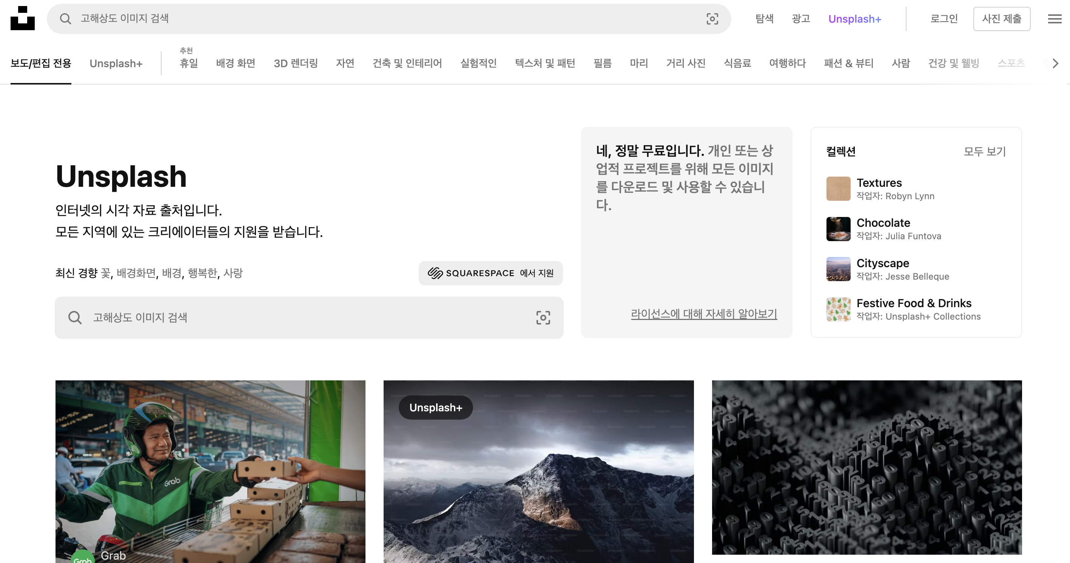Open 라이선스에 대해 자세히 알아보기 link
Screen dimensions: 1070x563
pos(704,314)
